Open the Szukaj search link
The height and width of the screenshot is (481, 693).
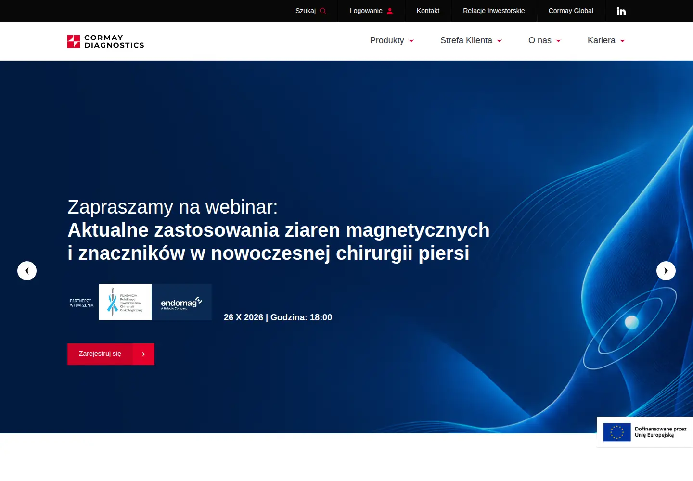pos(311,11)
